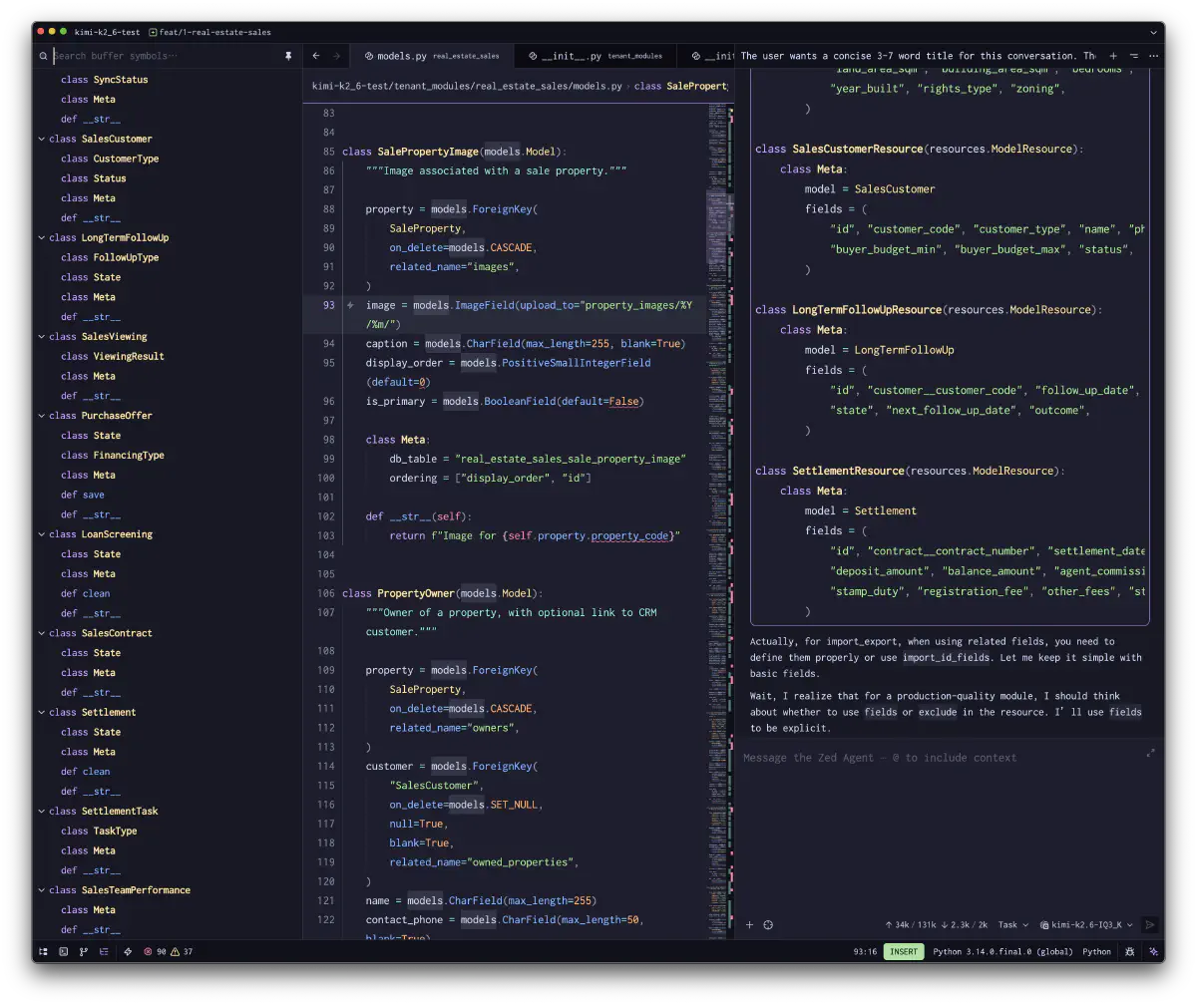Toggle the outline panel icon in status bar
Image resolution: width=1197 pixels, height=1005 pixels.
(104, 951)
